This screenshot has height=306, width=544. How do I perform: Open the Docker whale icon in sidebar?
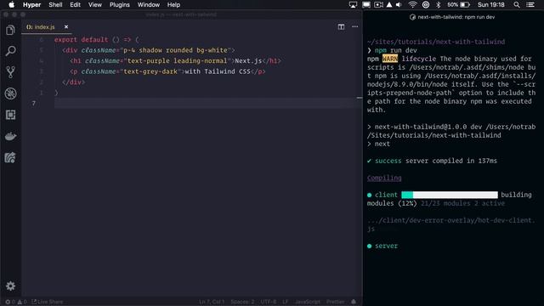[10, 136]
